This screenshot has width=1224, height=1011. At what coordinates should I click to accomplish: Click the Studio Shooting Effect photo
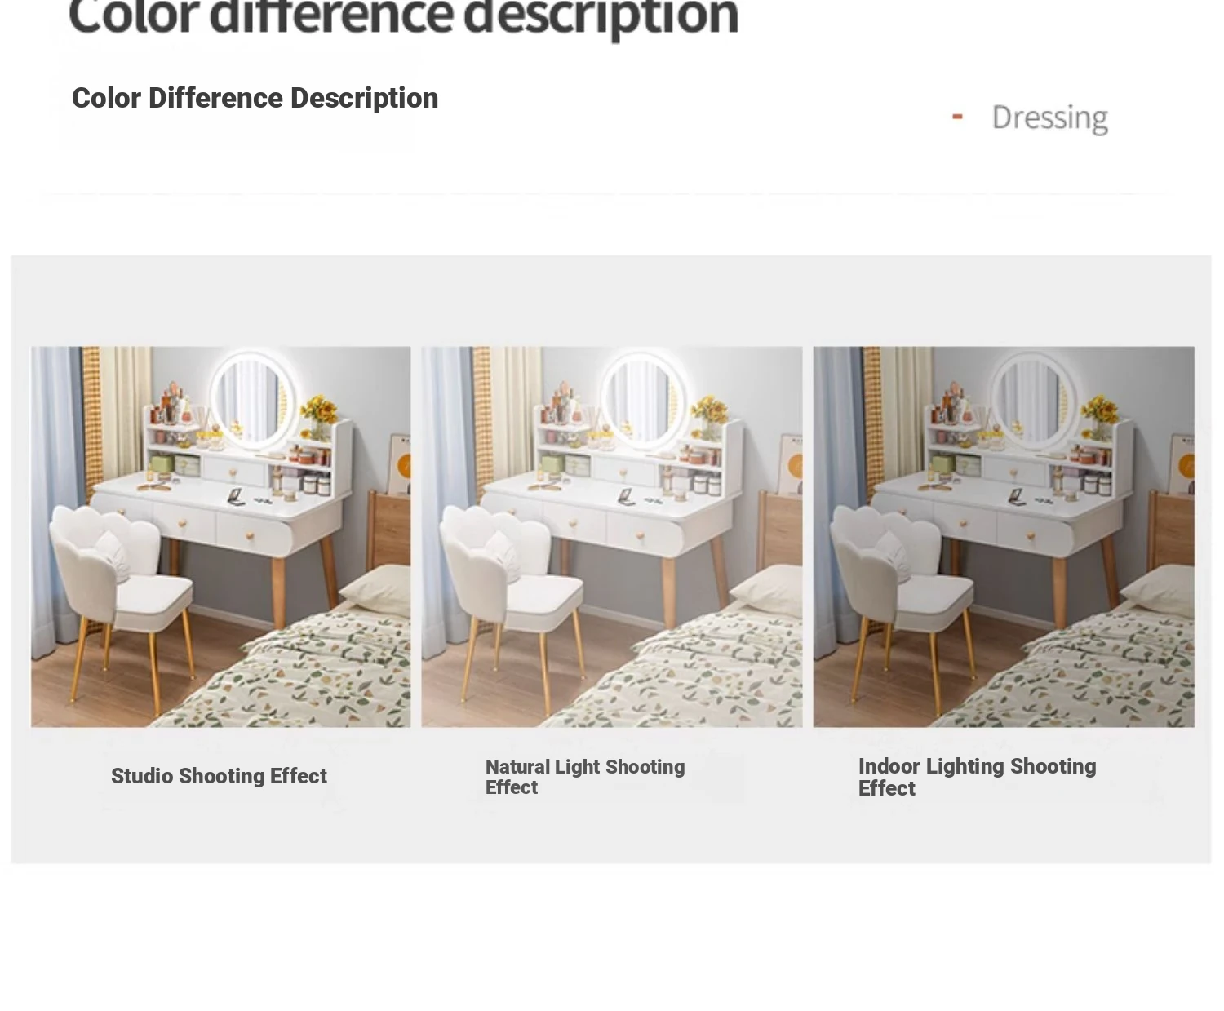click(220, 536)
